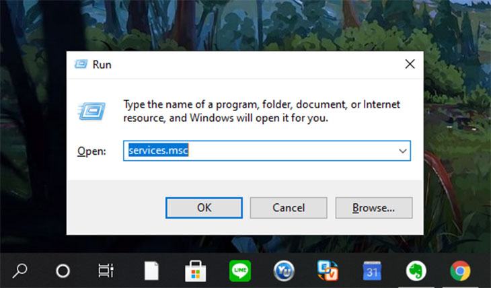Click the Open text field with services.msc
This screenshot has width=491, height=288.
tap(267, 151)
